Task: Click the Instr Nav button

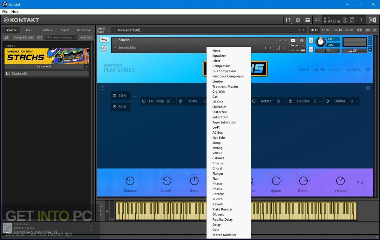Action: [x=86, y=37]
